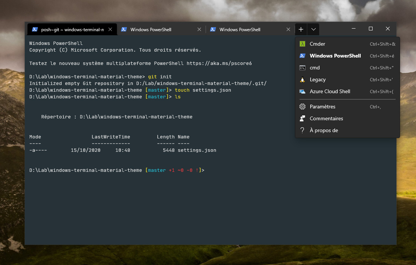
Task: Click the LastWriteTime column header
Action: 111,137
